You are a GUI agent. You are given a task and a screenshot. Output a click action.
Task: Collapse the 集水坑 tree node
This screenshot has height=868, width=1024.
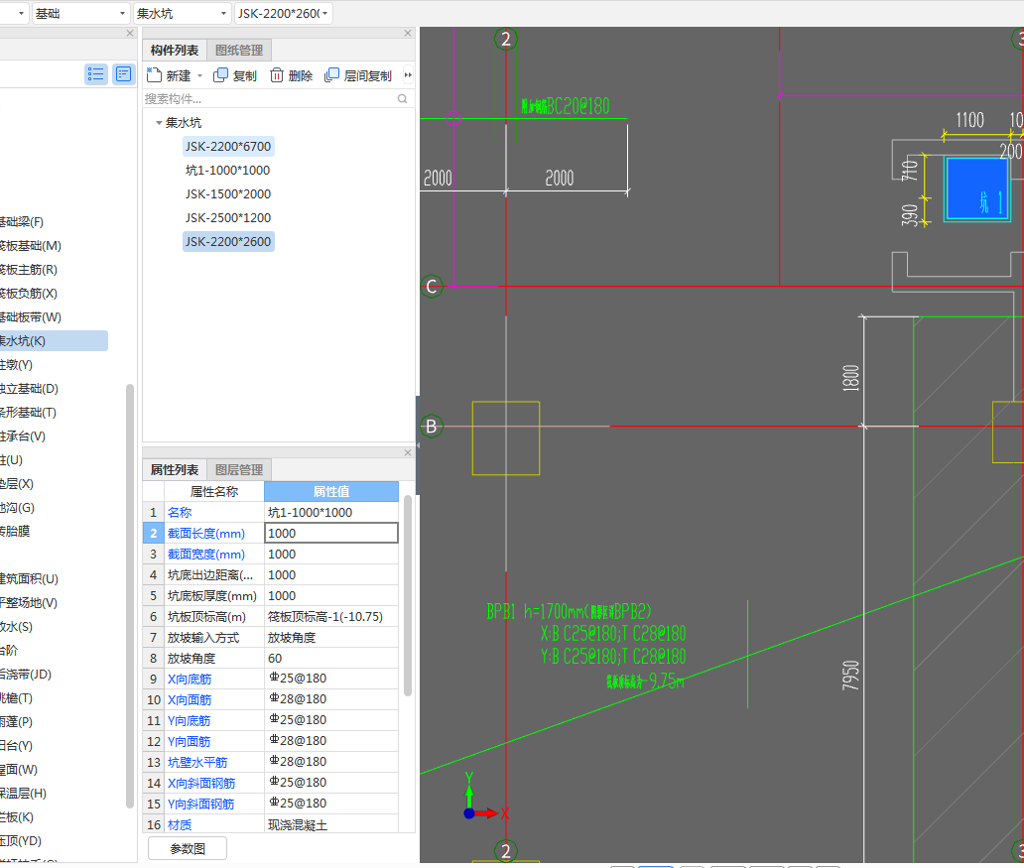click(159, 123)
